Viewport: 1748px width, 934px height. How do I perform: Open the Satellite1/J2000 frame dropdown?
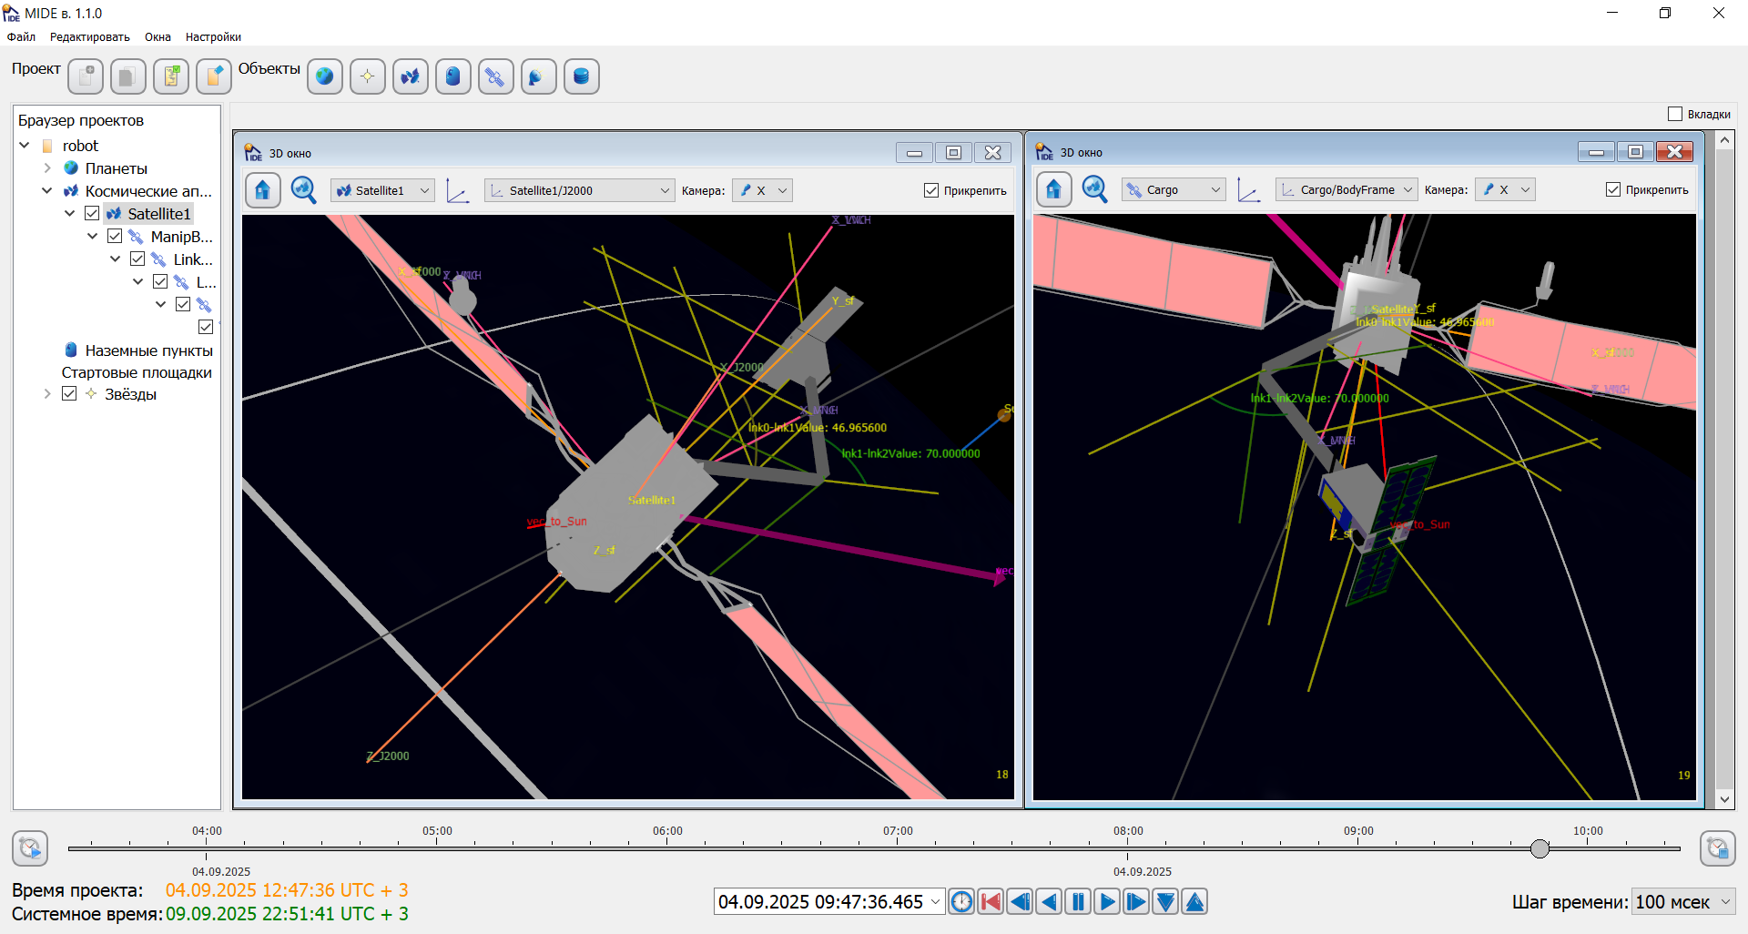pyautogui.click(x=580, y=190)
